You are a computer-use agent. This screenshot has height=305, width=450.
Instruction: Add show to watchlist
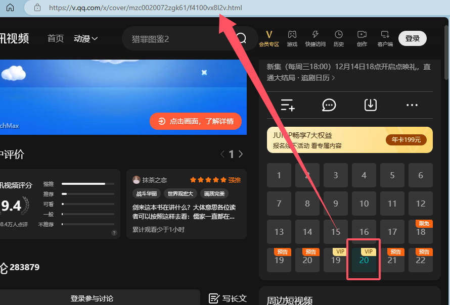click(287, 105)
